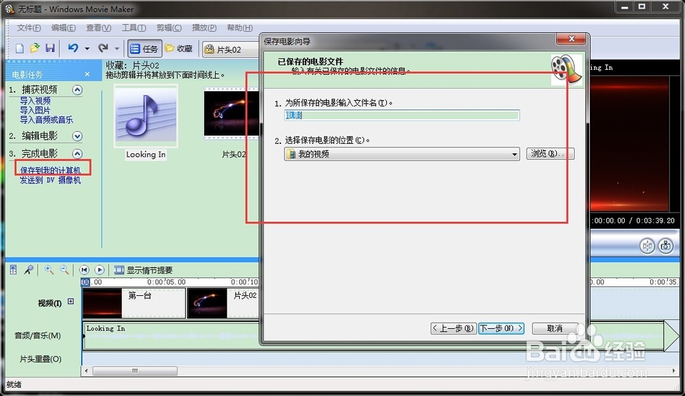Click the 导入视频 link
Viewport: 685px width, 396px height.
point(35,101)
